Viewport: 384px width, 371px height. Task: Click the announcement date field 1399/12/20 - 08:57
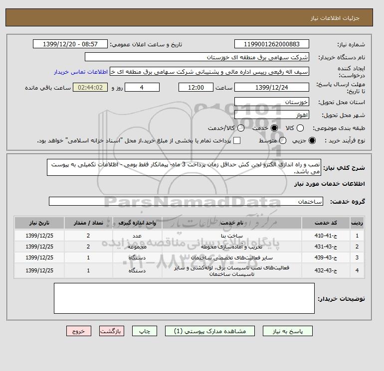pyautogui.click(x=70, y=44)
